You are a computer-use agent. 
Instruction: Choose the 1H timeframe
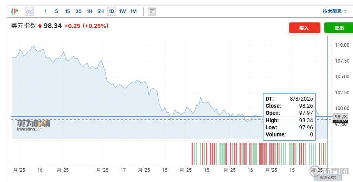[x=90, y=11]
